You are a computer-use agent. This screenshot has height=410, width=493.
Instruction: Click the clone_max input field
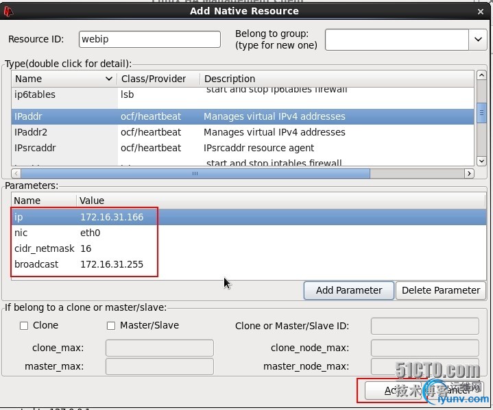coord(159,348)
